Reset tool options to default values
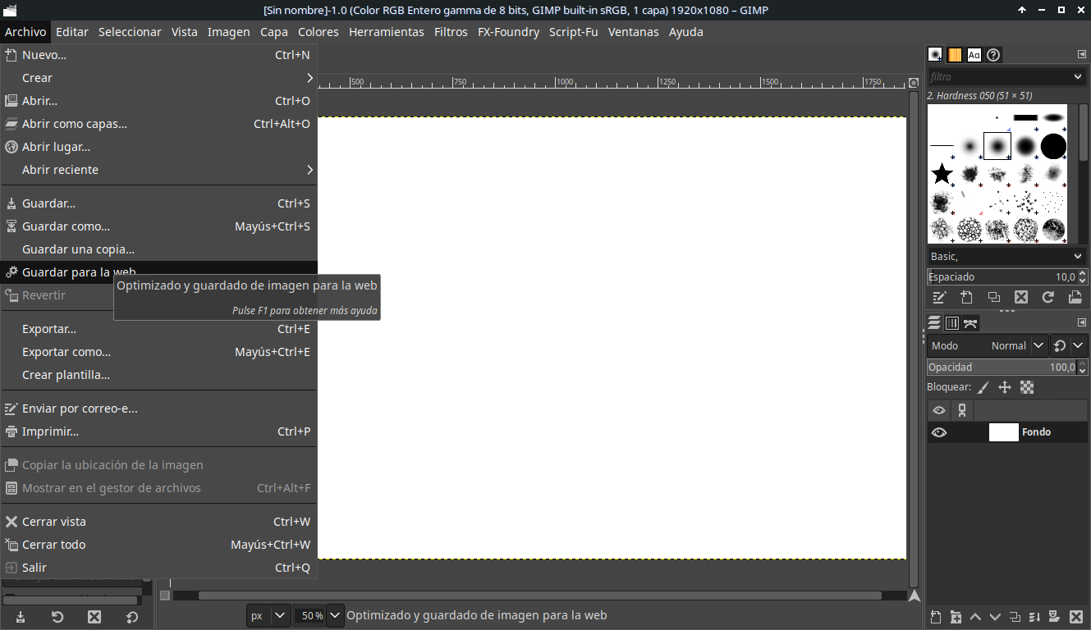This screenshot has width=1091, height=630. click(132, 617)
